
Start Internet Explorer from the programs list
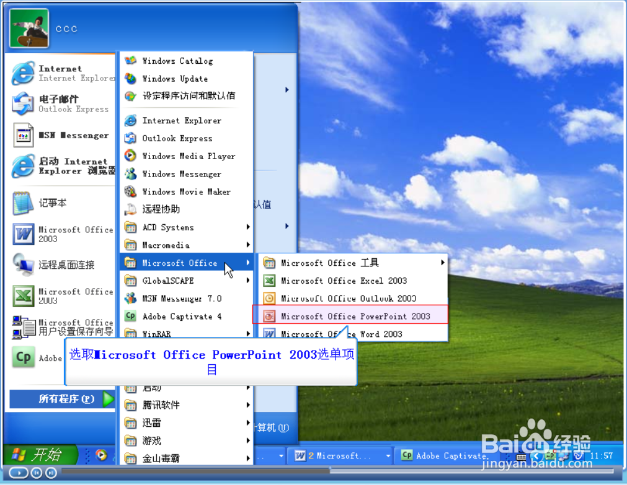pos(186,120)
